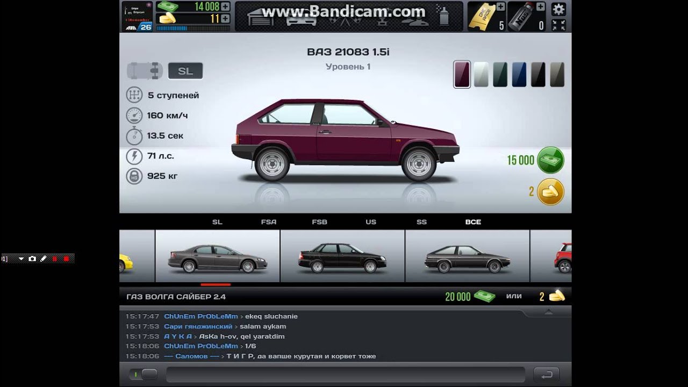
Task: Click the nitro bottle icon
Action: tap(520, 17)
